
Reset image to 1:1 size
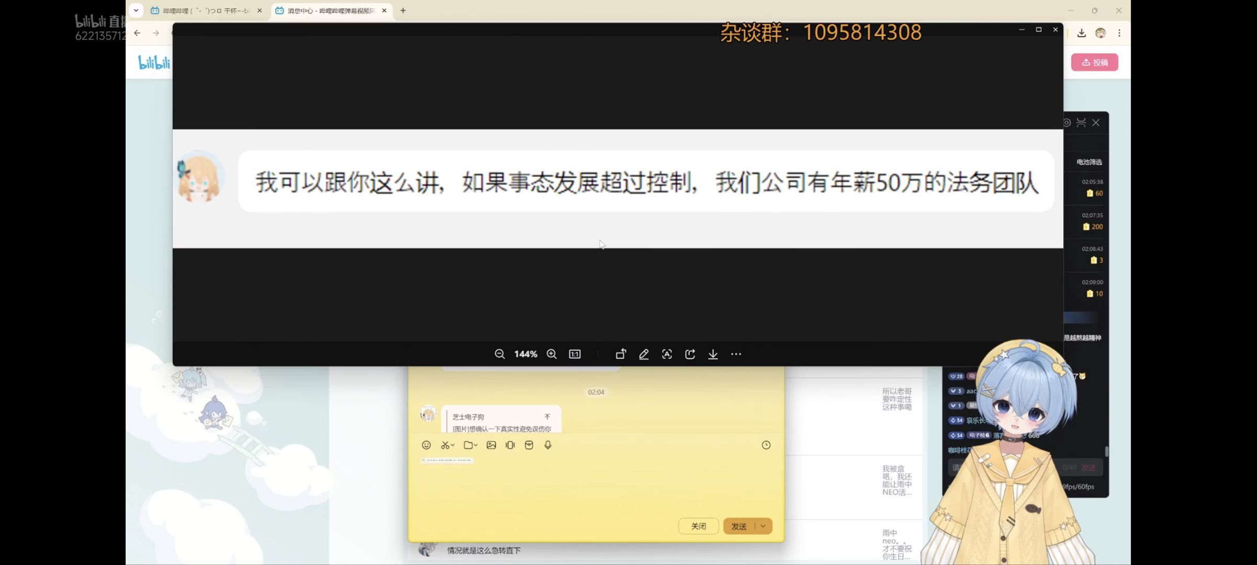point(575,354)
